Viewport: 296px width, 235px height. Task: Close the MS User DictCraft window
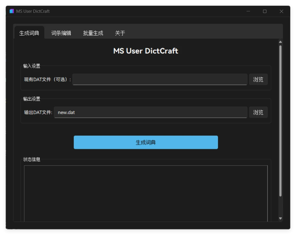(x=282, y=11)
